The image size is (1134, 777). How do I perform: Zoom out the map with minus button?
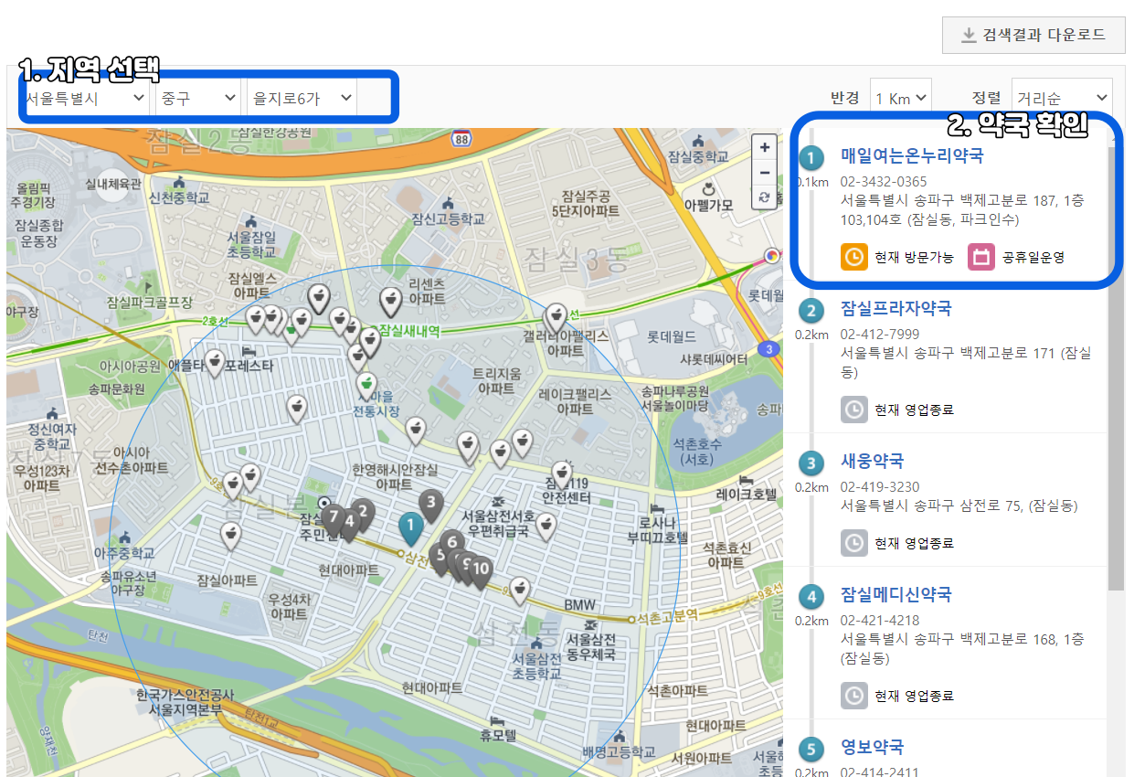pyautogui.click(x=765, y=172)
